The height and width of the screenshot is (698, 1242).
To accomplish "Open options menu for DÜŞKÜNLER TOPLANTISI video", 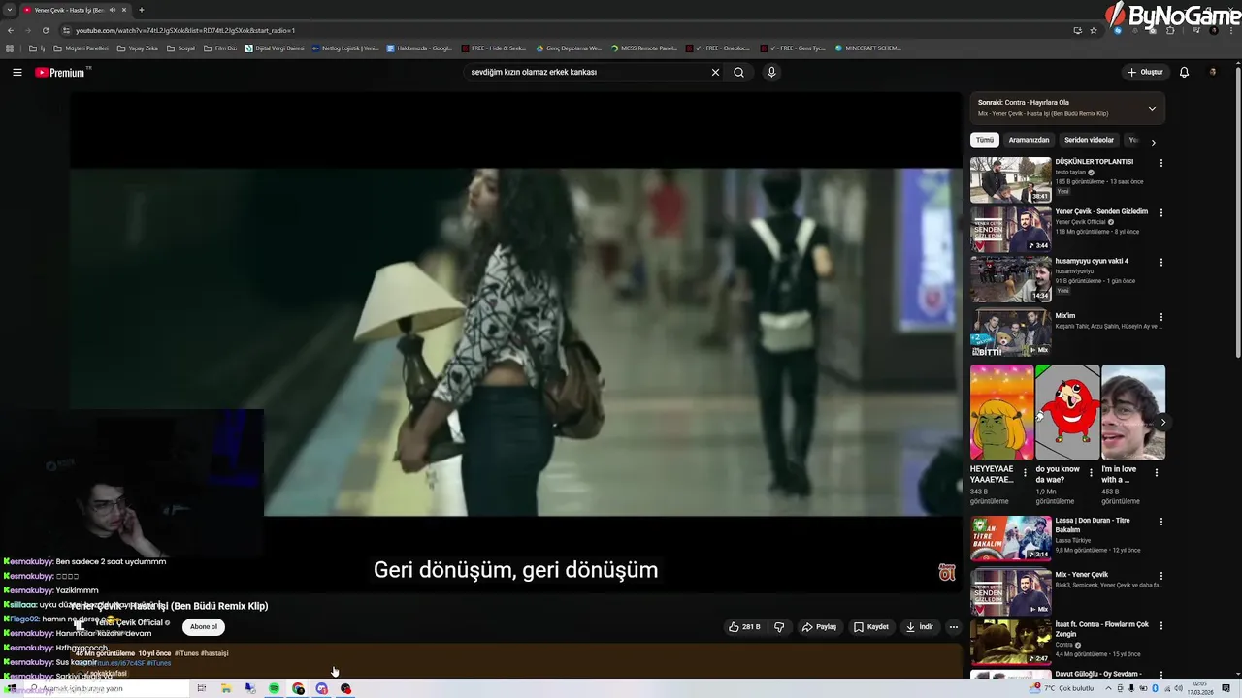I will click(1160, 163).
